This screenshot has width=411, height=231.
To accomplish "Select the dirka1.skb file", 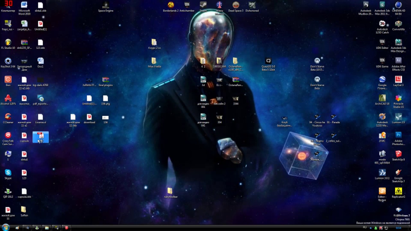I will (x=40, y=6).
